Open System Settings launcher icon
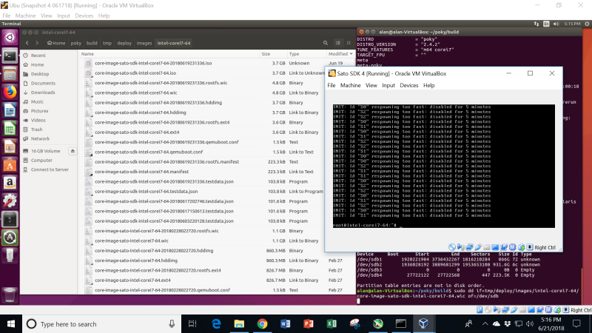The height and width of the screenshot is (333, 592). coord(10,201)
